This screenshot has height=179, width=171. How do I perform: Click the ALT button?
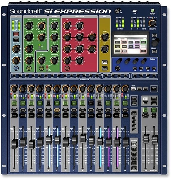click(x=154, y=89)
